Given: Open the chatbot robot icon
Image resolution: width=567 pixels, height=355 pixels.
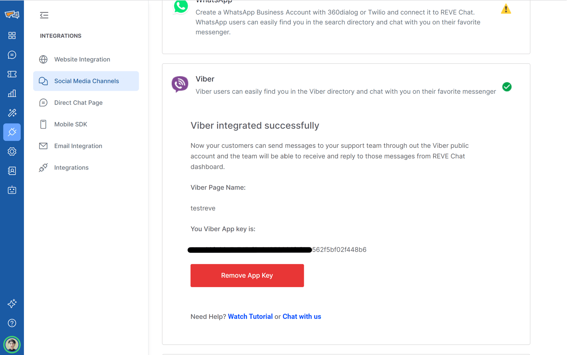Looking at the screenshot, I should tap(12, 190).
